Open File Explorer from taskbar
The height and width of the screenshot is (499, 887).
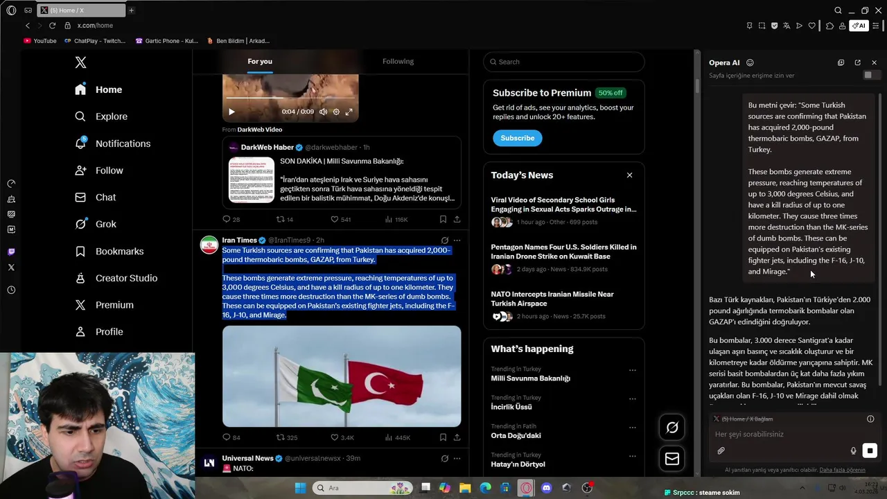point(465,488)
